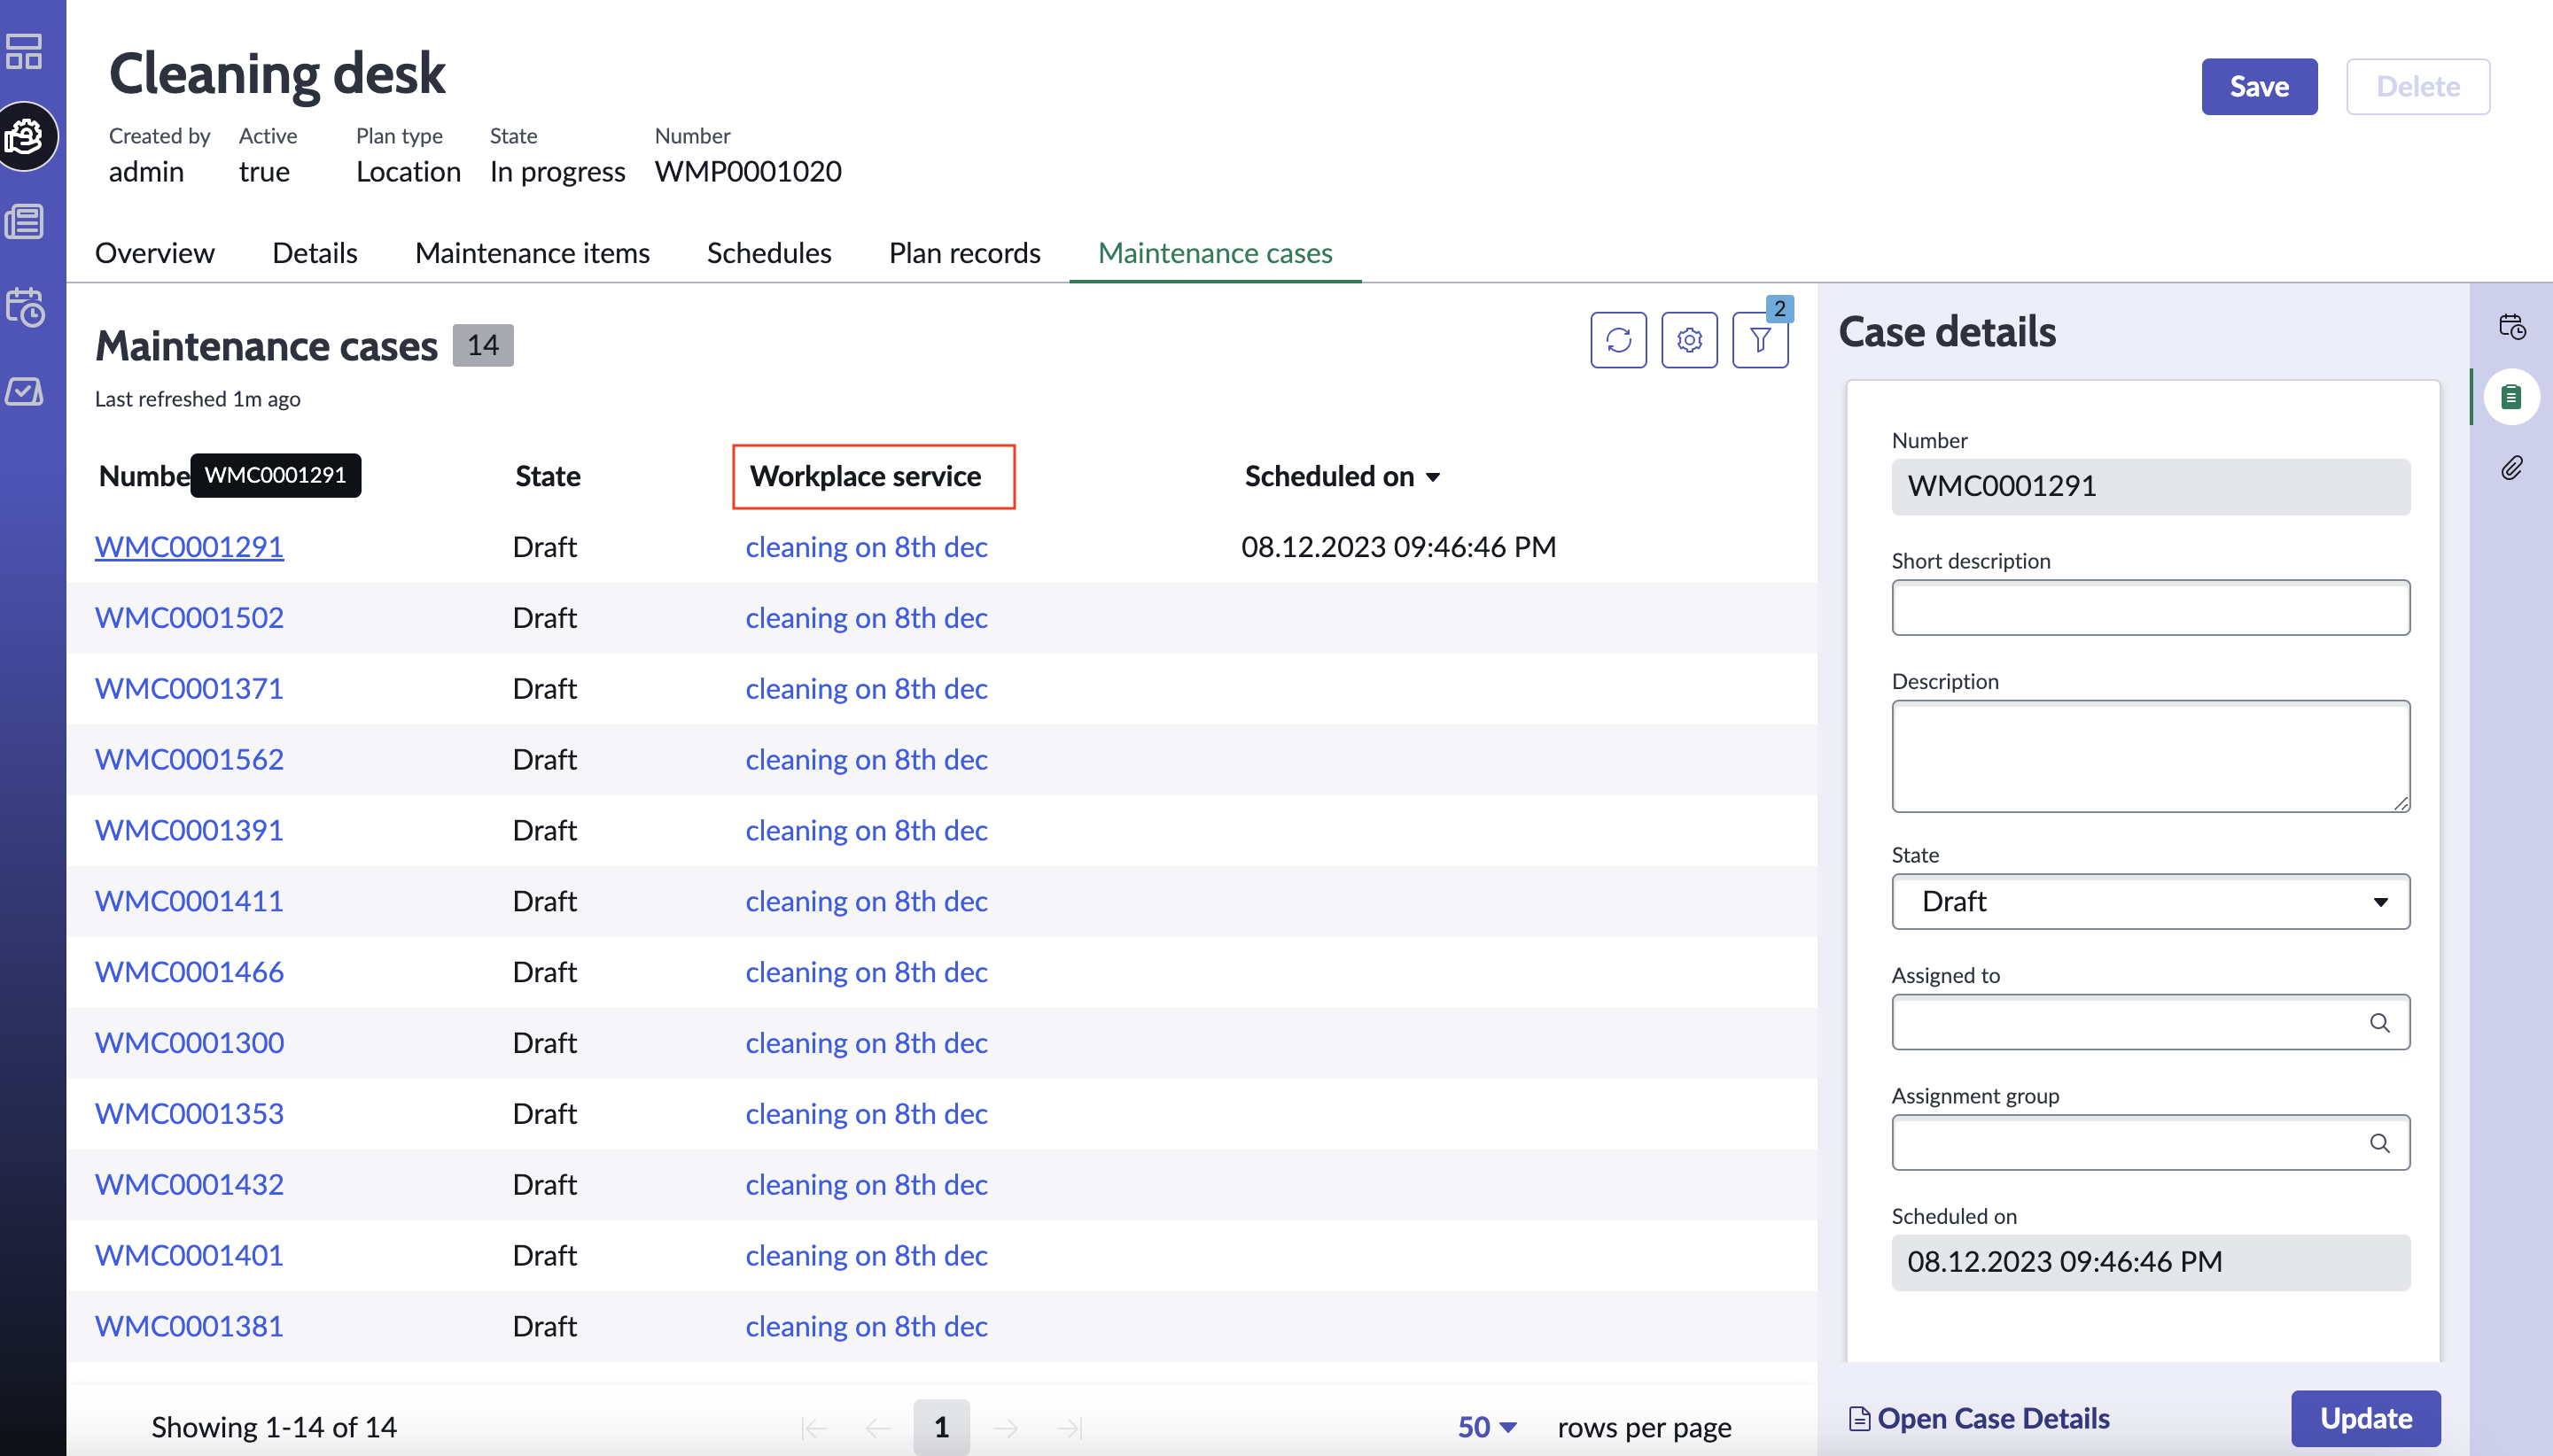Sort by Scheduled on column header
The image size is (2553, 1456).
(1343, 476)
